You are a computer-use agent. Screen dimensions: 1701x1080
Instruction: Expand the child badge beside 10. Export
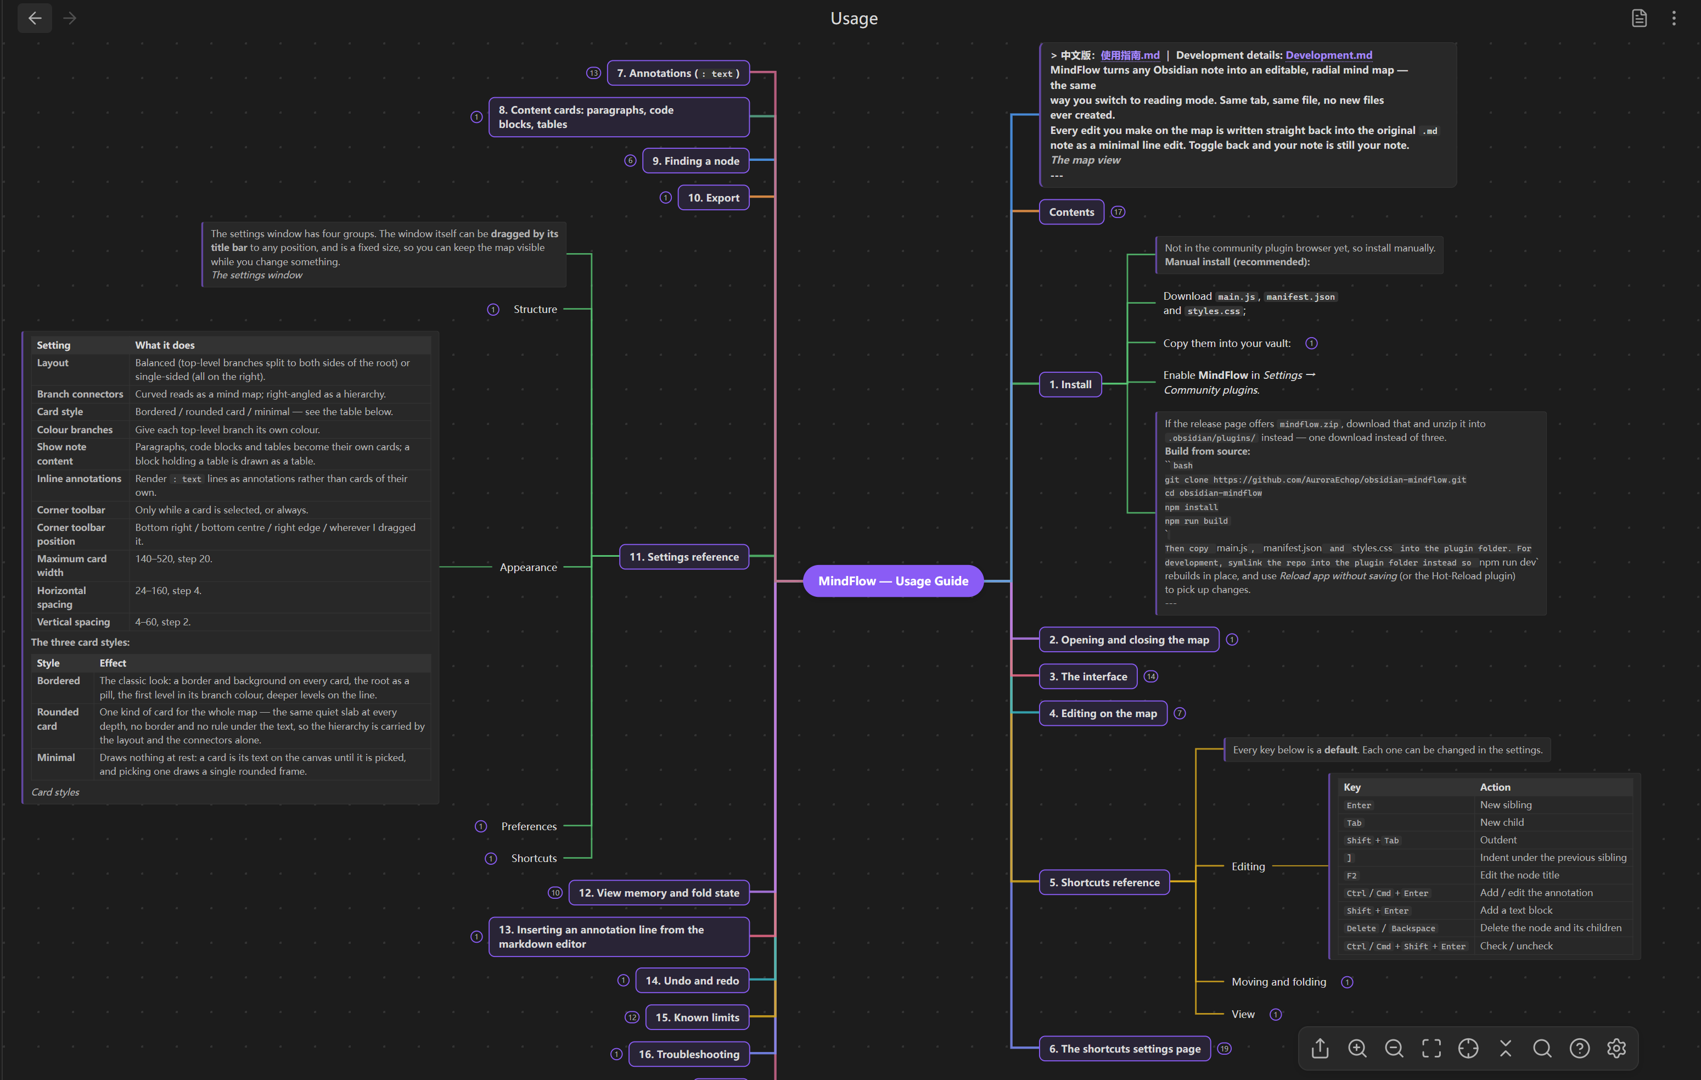[665, 197]
